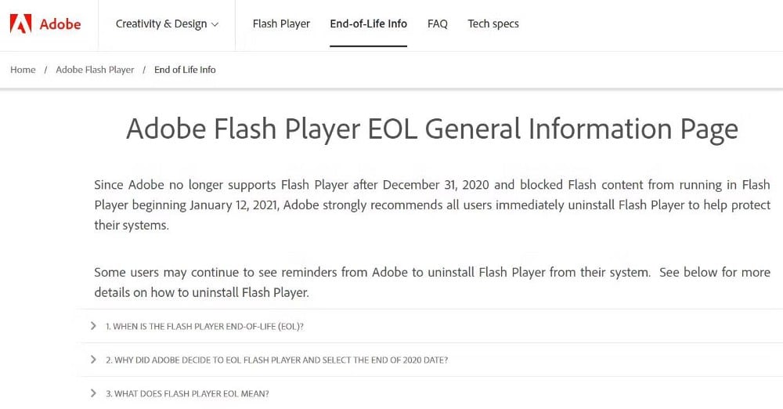
Task: Open the Tech specs tab
Action: [493, 24]
